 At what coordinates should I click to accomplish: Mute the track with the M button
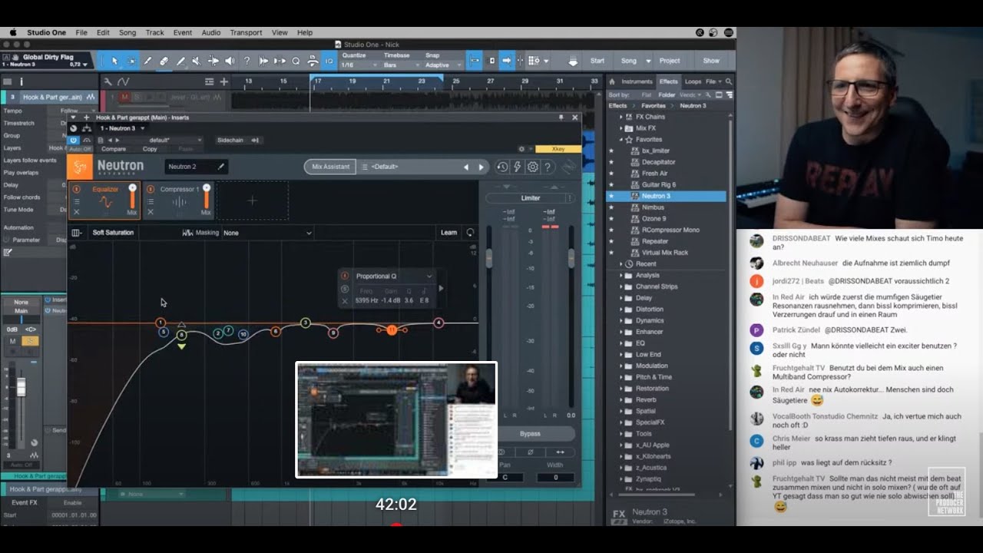pyautogui.click(x=12, y=341)
